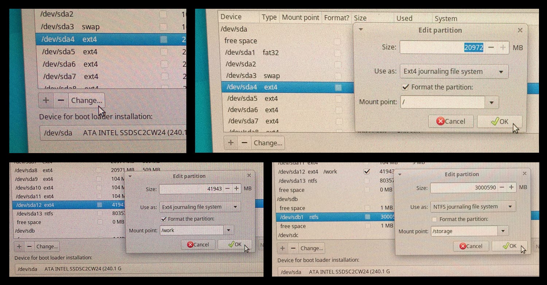Cancel the /work Edit partition dialog
Viewport: 547px width, 285px height.
tap(198, 245)
